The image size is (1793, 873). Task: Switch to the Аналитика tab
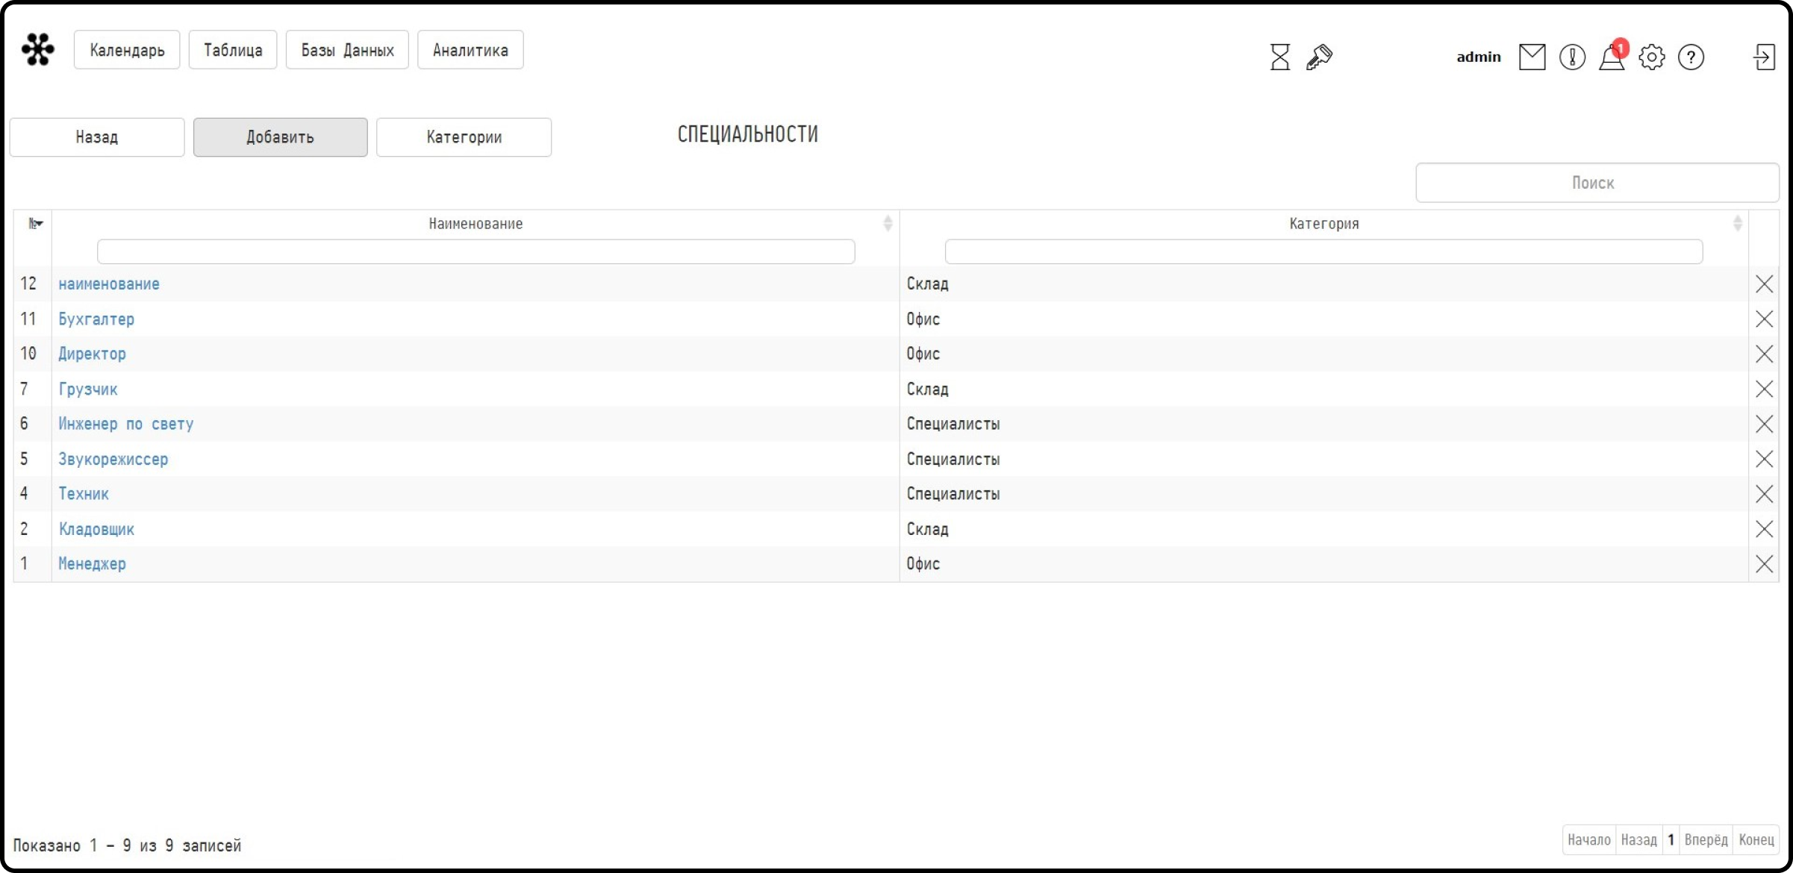tap(470, 50)
